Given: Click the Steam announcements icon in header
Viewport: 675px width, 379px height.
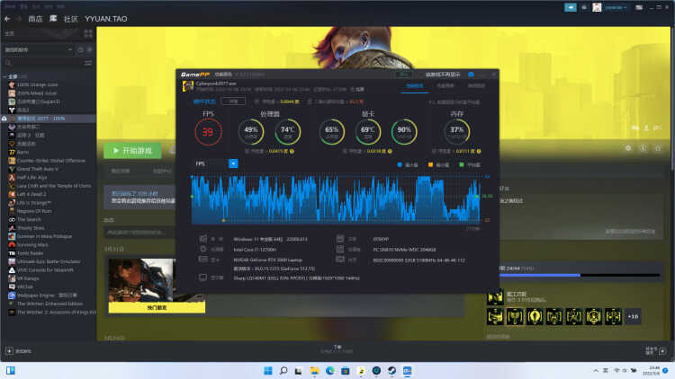Looking at the screenshot, I should [571, 7].
